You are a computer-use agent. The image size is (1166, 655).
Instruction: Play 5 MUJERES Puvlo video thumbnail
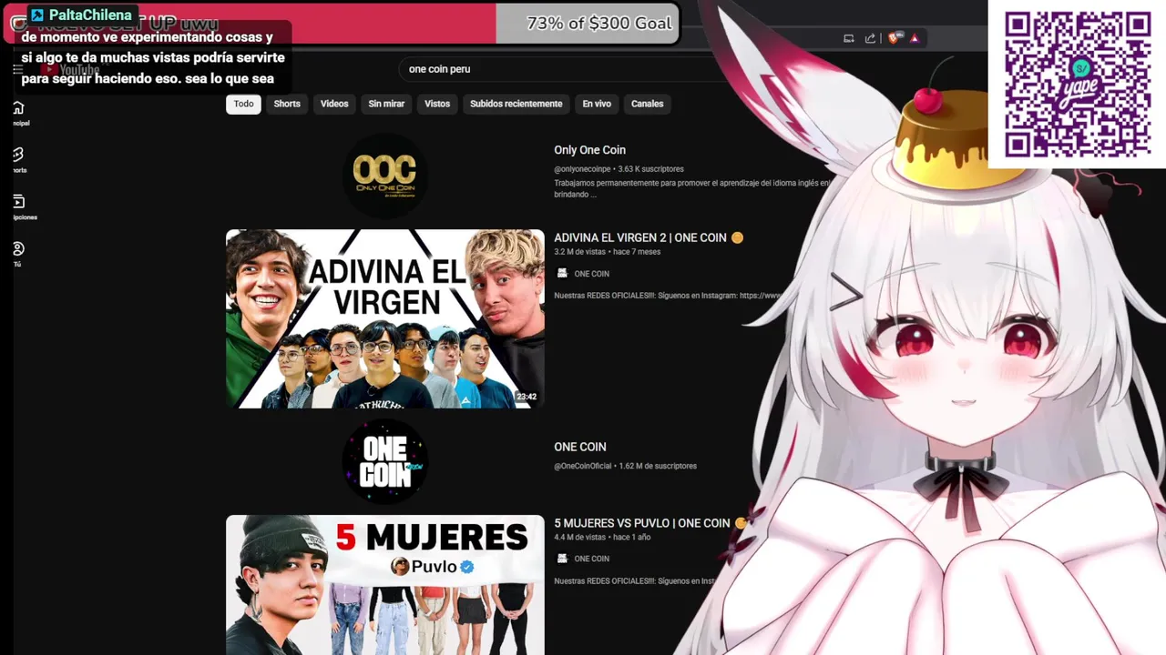point(384,585)
